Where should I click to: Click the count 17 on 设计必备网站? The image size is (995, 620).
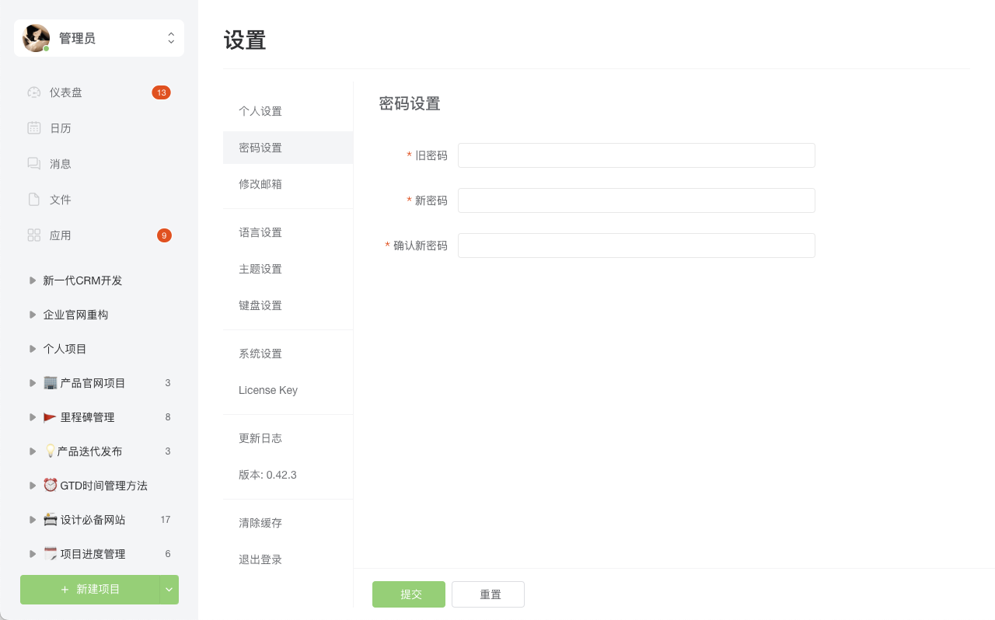[166, 520]
